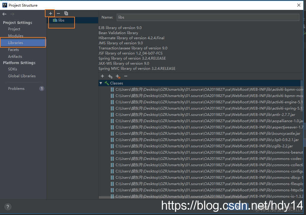306x215 pixels.
Task: Add a new project library
Action: (x=50, y=13)
